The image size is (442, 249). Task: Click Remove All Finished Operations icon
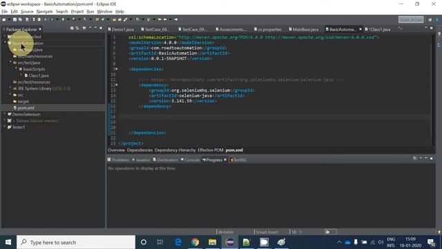click(414, 158)
